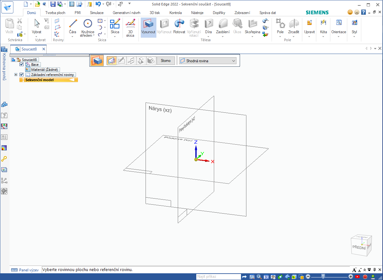
Task: Select the Nárys (xz) plane label
Action: (160, 110)
